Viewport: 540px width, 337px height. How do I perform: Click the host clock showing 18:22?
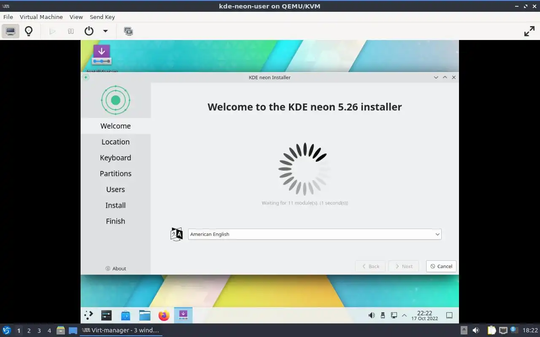tap(530, 331)
